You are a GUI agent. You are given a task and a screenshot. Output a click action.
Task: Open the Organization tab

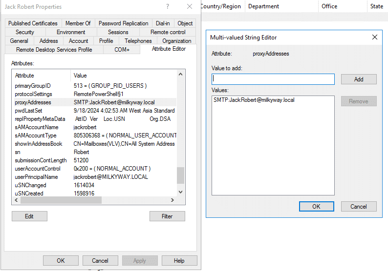177,41
